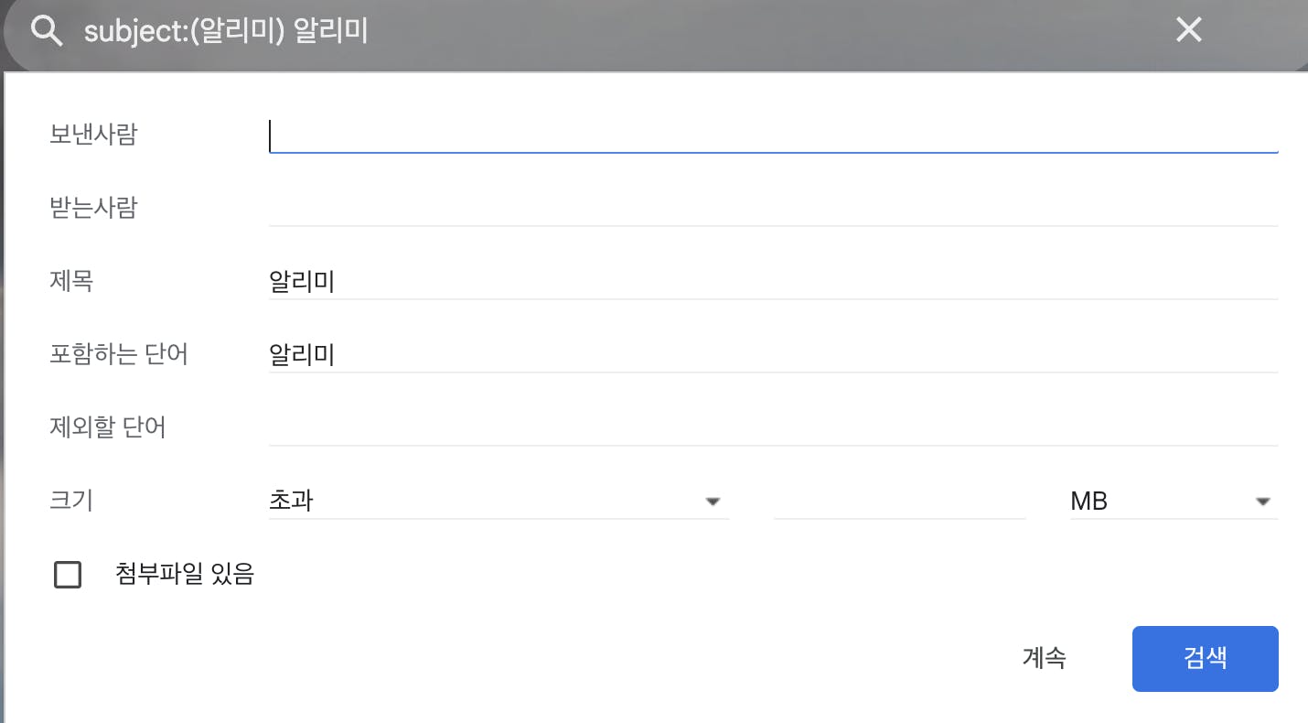1308x723 pixels.
Task: Click the 받는사람 label
Action: click(93, 208)
